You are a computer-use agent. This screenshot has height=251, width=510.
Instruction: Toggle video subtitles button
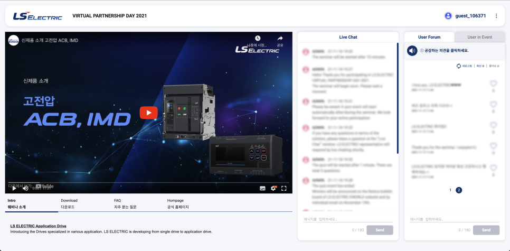262,188
